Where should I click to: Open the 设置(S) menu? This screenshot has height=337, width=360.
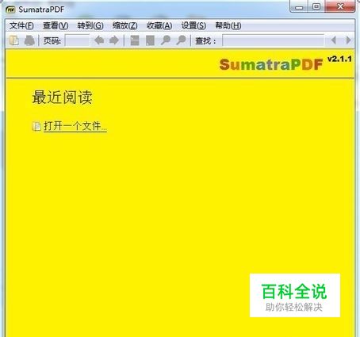(x=193, y=25)
